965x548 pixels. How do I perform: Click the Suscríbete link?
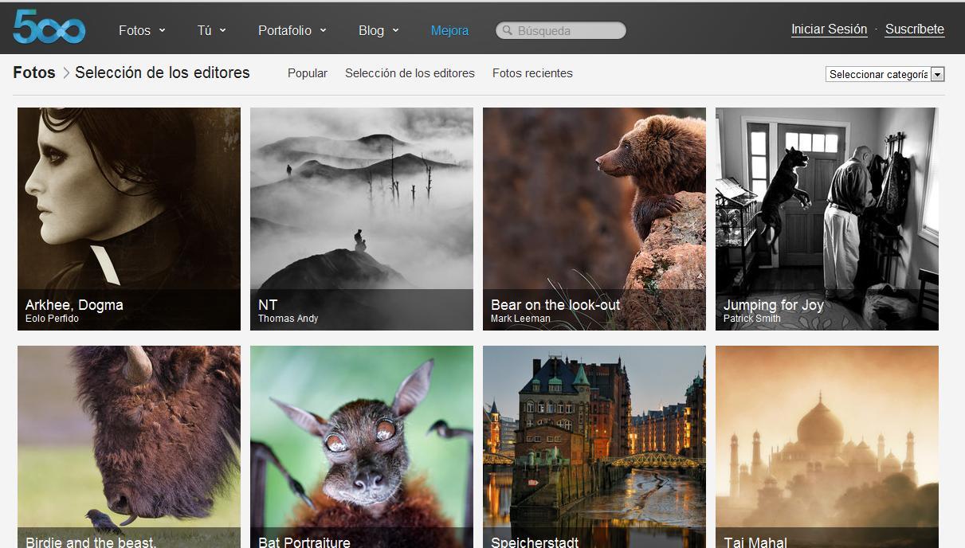click(x=914, y=29)
